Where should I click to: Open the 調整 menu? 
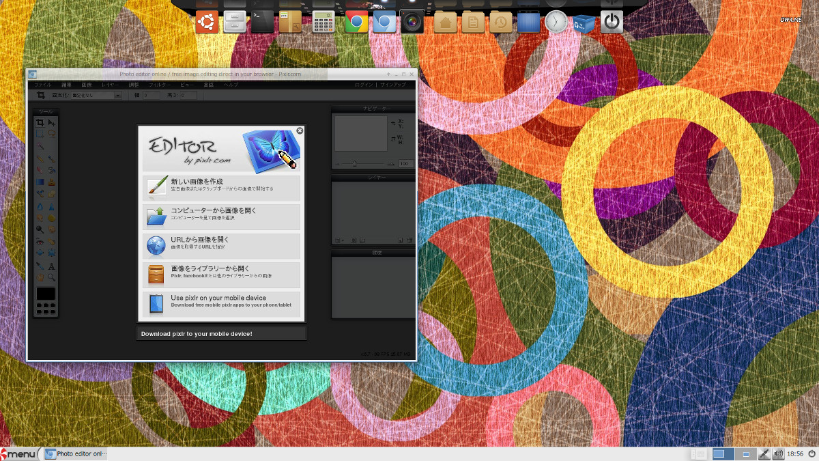coord(134,85)
